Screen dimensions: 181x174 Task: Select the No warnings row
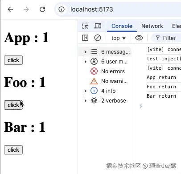(105, 81)
